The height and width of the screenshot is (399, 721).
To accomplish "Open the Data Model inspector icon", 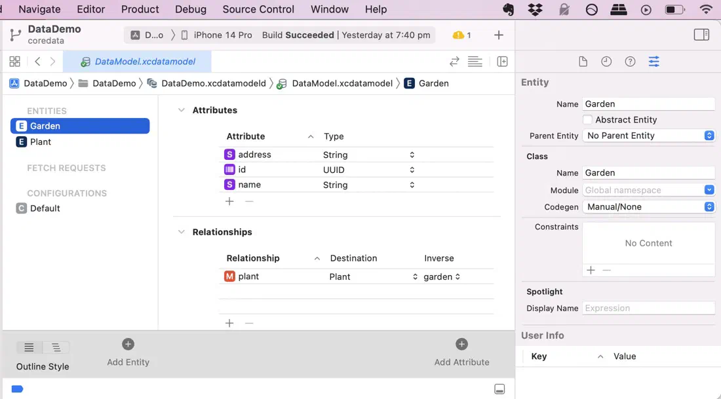I will [653, 62].
